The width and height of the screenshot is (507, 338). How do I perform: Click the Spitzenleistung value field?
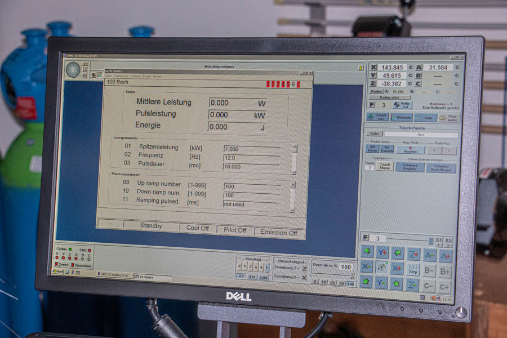tap(251, 149)
